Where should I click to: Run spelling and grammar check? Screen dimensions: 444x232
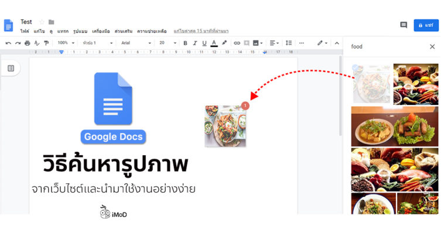pyautogui.click(x=37, y=43)
